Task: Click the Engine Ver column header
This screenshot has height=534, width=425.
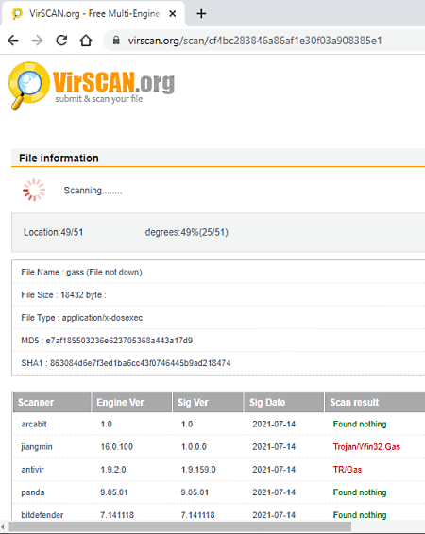Action: [x=131, y=402]
